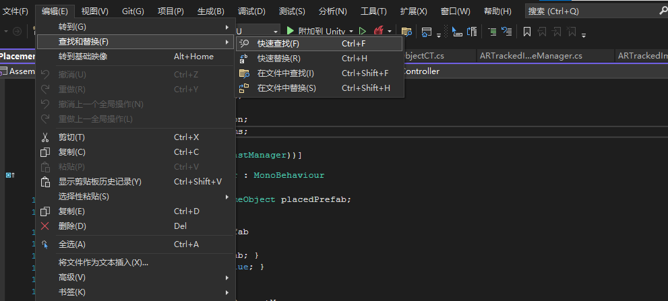
Task: Open the 视图(V) menu
Action: point(94,11)
